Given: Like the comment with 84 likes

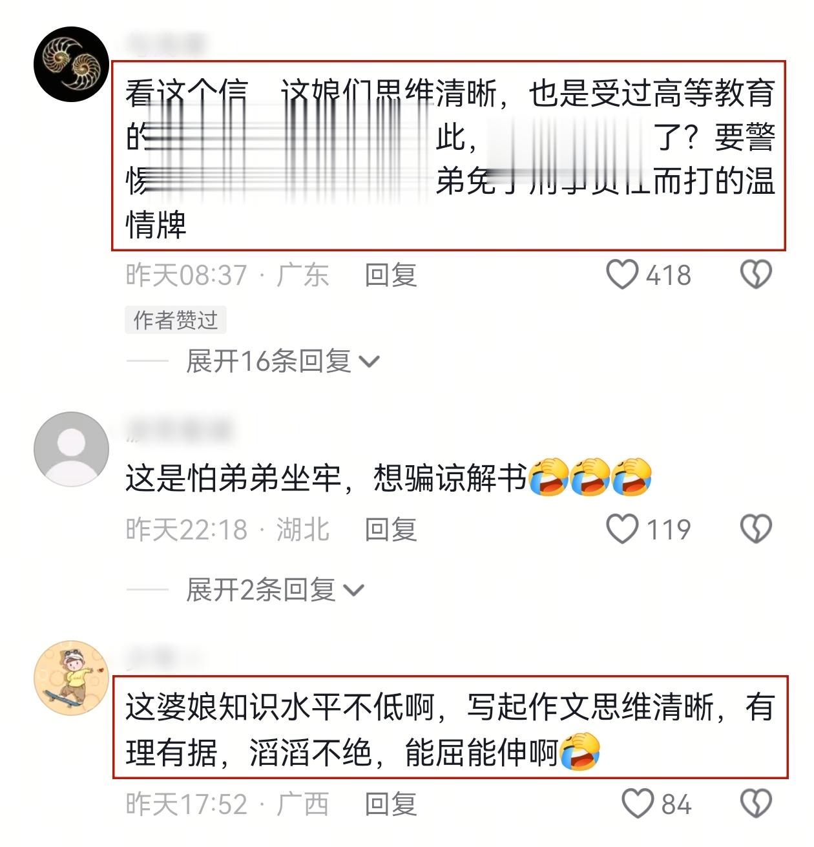Looking at the screenshot, I should tap(638, 804).
